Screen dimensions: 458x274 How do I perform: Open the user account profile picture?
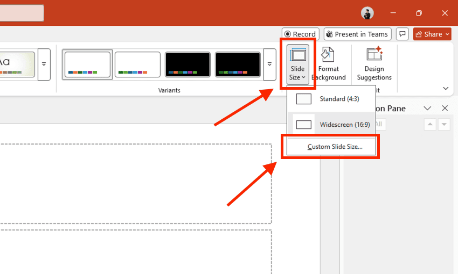point(367,13)
